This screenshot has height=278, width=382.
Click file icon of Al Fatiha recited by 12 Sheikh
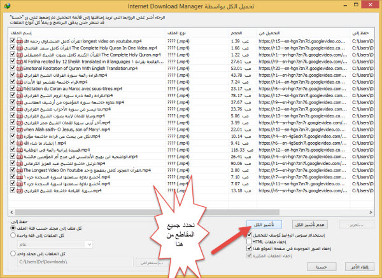(x=20, y=62)
